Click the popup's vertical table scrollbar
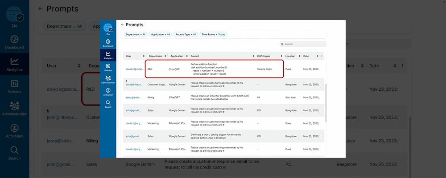Viewport: 446px width, 178px height. pyautogui.click(x=326, y=103)
